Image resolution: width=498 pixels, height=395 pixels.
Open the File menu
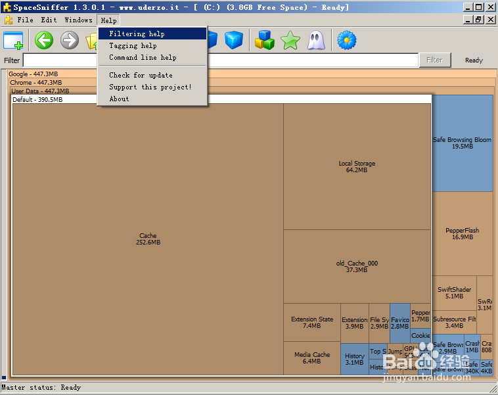point(25,20)
